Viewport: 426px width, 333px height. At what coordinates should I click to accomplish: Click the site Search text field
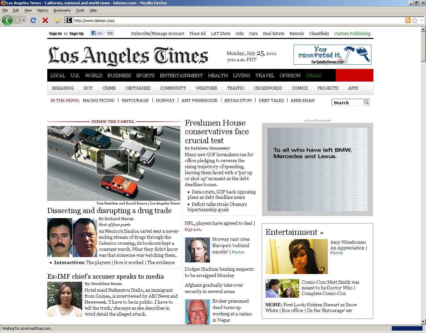pos(347,103)
